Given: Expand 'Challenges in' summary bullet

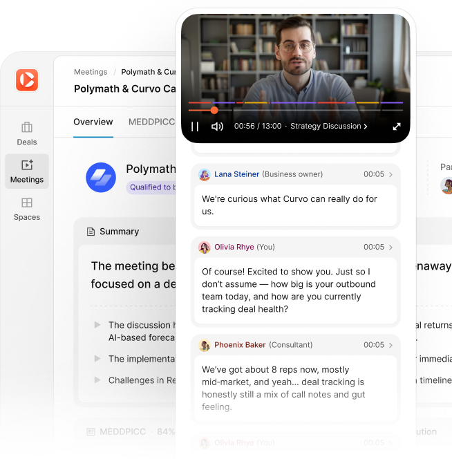Looking at the screenshot, I should tap(97, 380).
